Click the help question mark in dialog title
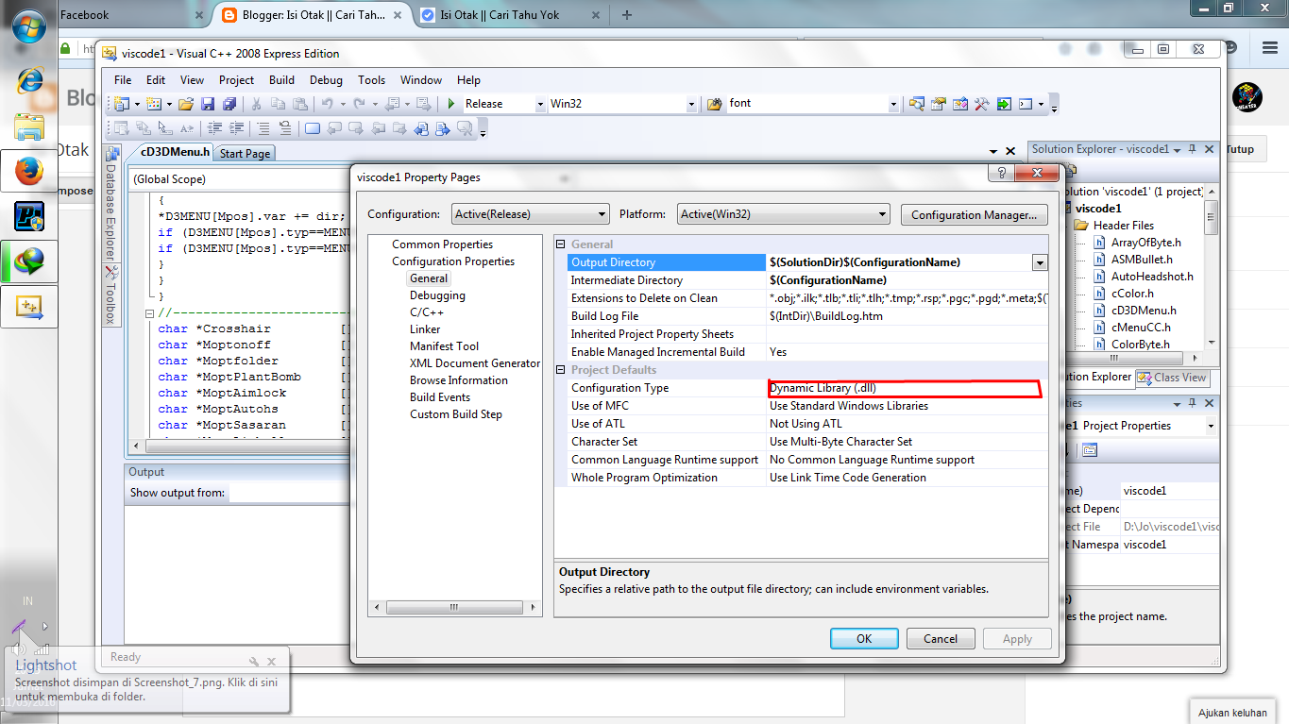This screenshot has width=1289, height=724. pyautogui.click(x=1001, y=174)
